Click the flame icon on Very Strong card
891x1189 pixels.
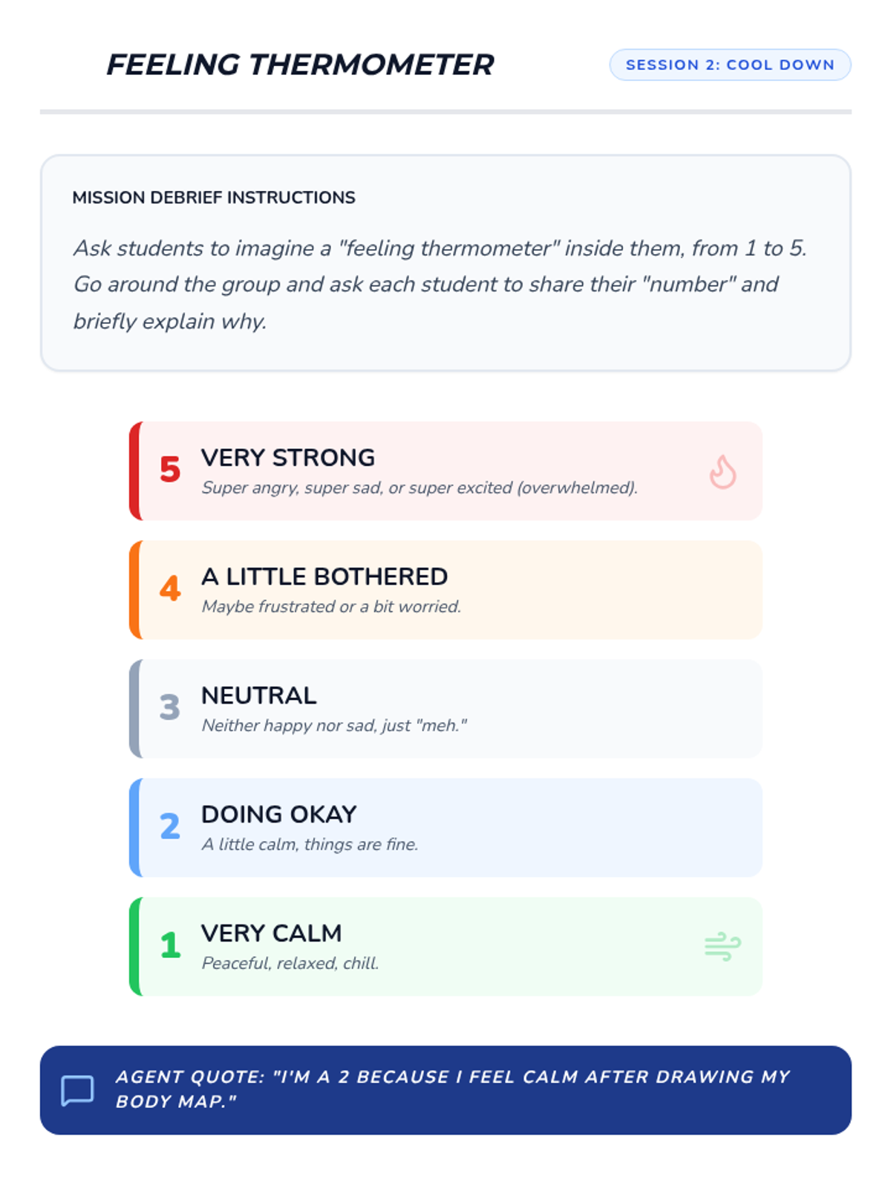[722, 472]
